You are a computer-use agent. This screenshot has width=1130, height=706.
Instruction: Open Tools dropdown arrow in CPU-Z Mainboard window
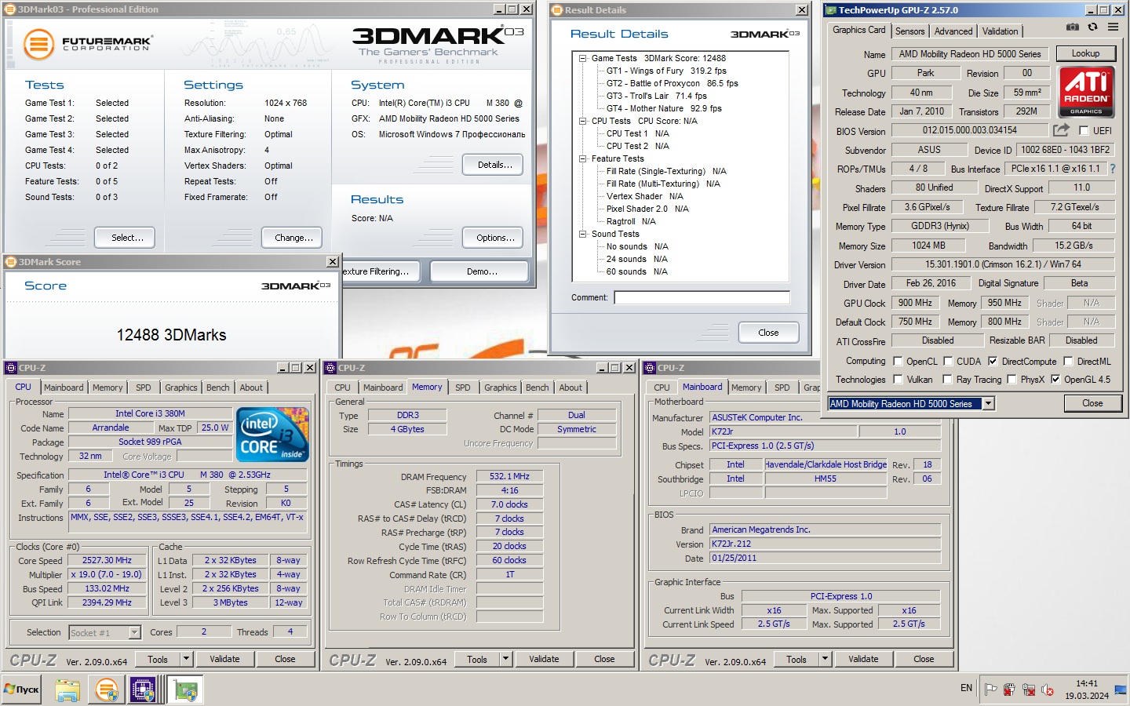[825, 659]
